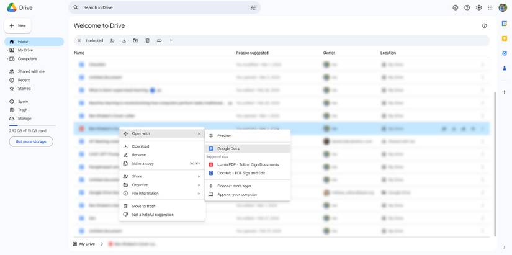Viewport: 512px width, 255px height.
Task: Expand the My Drive tree arrow
Action: coord(7,50)
